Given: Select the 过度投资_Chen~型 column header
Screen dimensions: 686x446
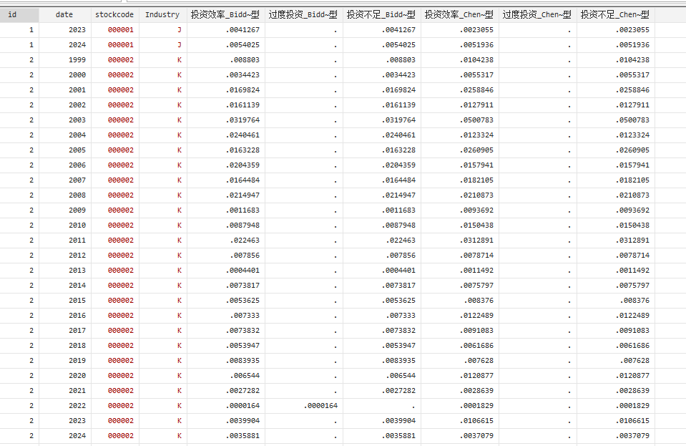Looking at the screenshot, I should click(x=537, y=15).
